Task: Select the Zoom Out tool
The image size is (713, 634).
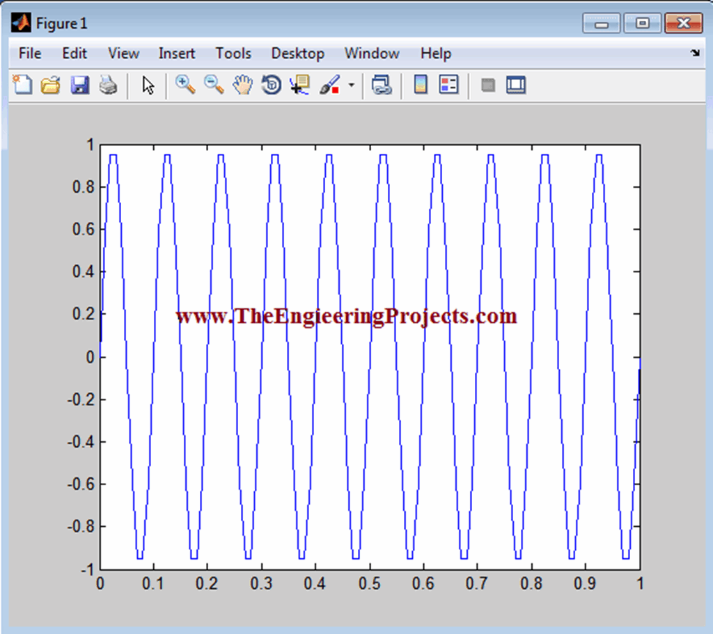Action: [x=213, y=84]
